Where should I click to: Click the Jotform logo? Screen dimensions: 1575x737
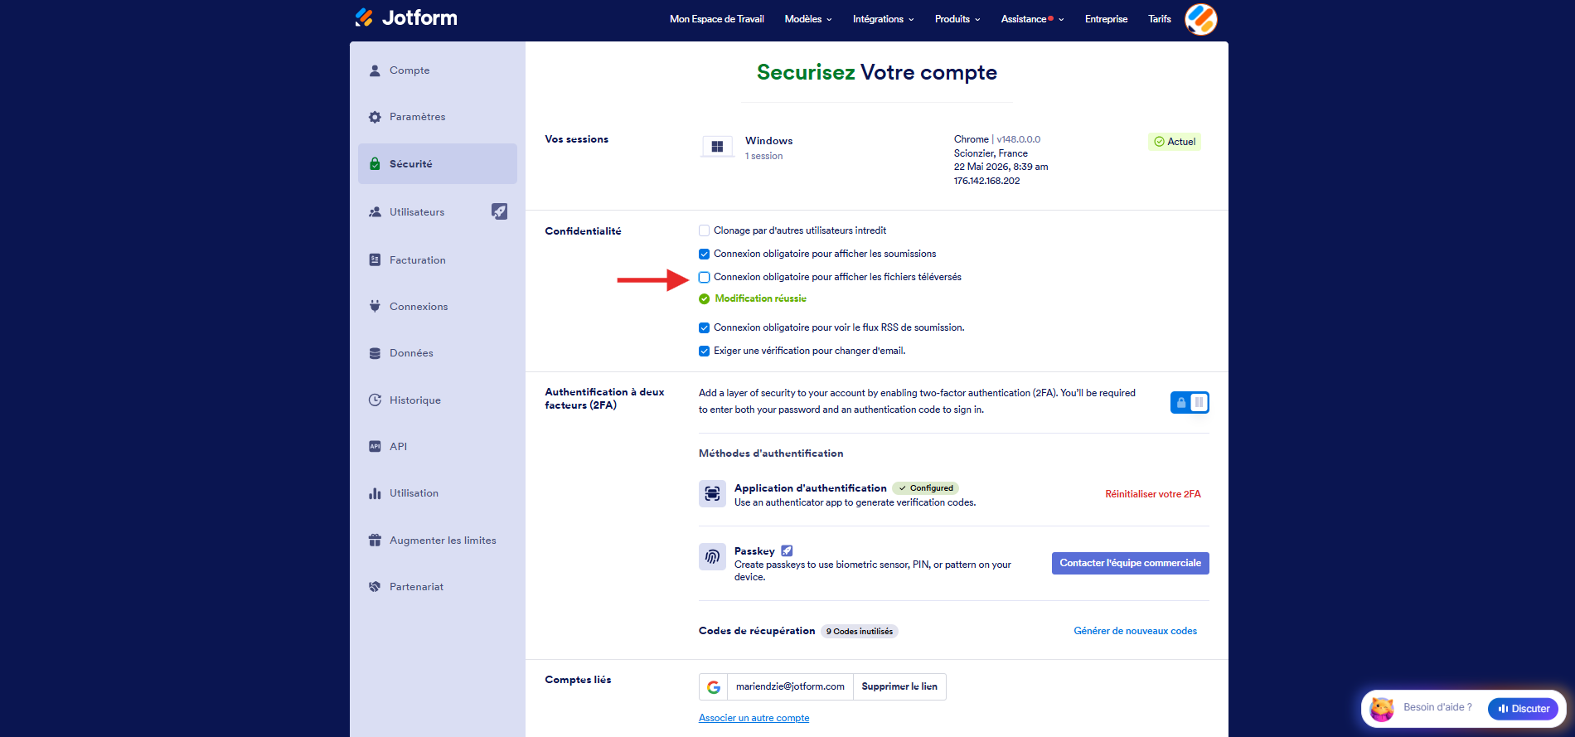point(406,17)
